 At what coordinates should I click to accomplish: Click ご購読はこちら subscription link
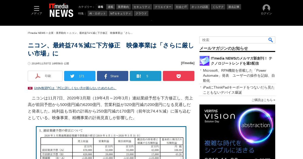click(263, 100)
